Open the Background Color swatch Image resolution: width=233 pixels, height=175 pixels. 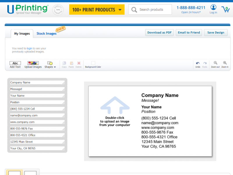(93, 63)
